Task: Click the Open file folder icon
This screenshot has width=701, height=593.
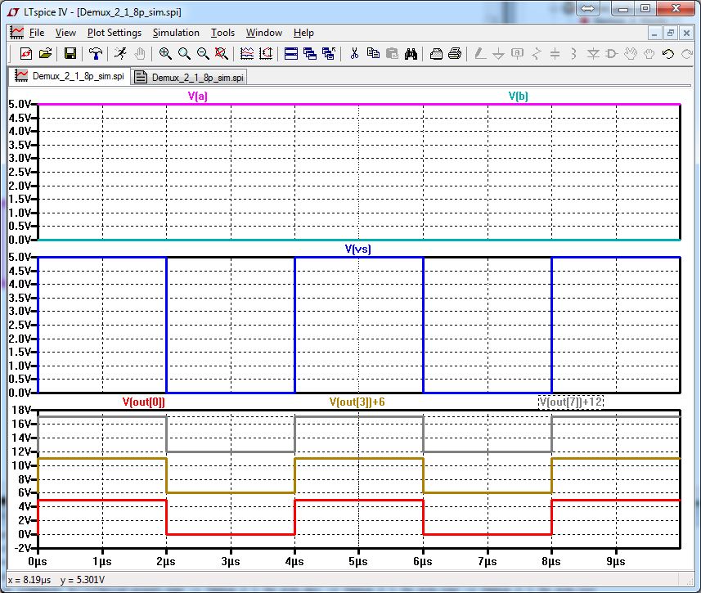Action: [46, 54]
